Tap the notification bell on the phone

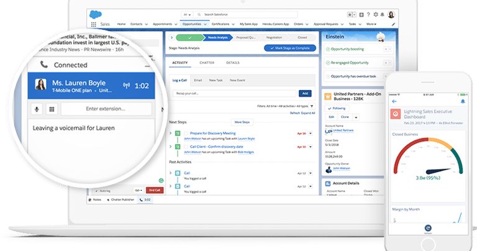coord(463,101)
